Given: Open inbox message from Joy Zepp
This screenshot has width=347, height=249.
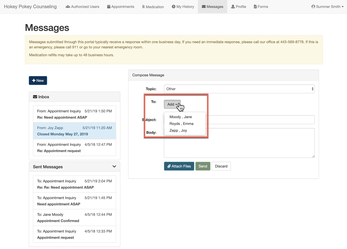Looking at the screenshot, I should point(75,131).
